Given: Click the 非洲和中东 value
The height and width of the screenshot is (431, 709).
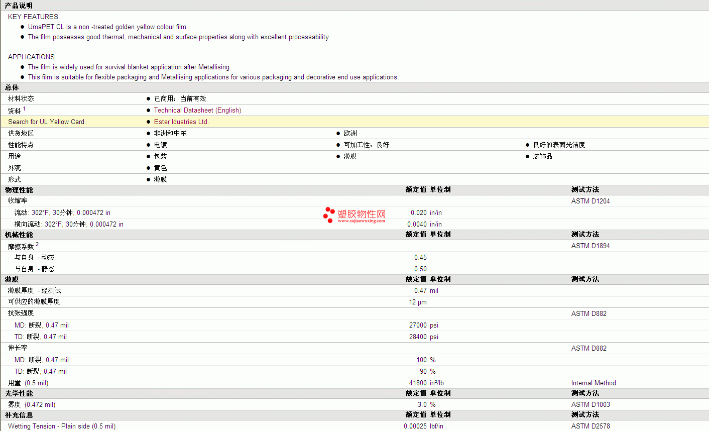Looking at the screenshot, I should (x=170, y=133).
